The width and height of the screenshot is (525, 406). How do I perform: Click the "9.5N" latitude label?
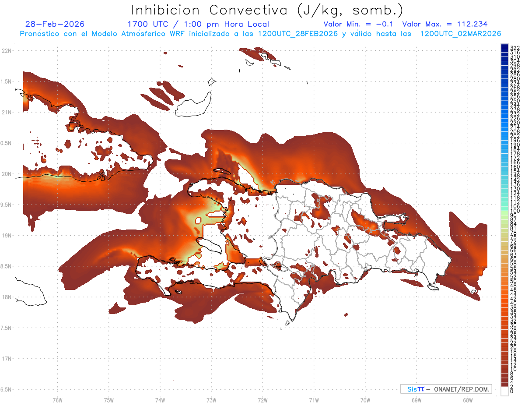(6, 205)
